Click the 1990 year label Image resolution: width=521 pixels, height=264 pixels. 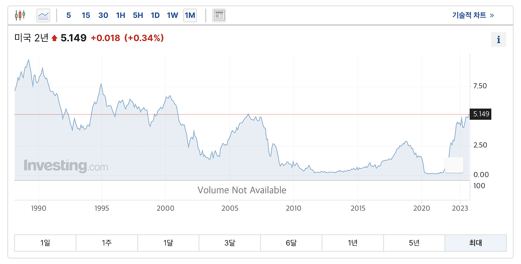click(x=39, y=208)
